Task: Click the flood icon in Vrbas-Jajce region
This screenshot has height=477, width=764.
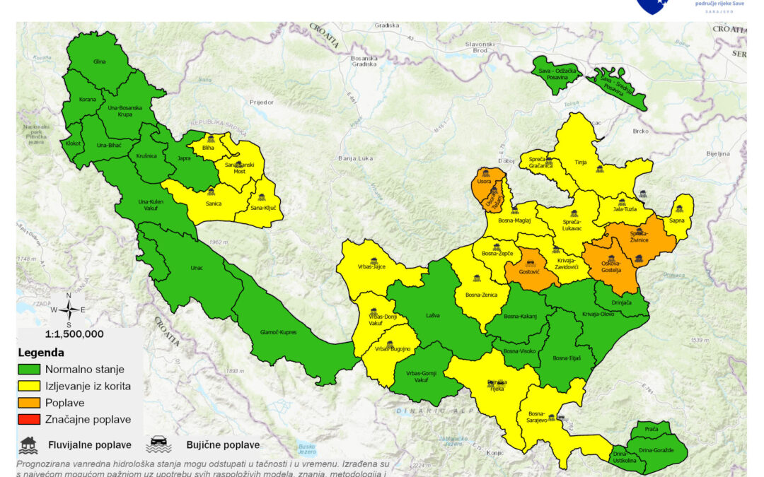Action: (x=373, y=261)
